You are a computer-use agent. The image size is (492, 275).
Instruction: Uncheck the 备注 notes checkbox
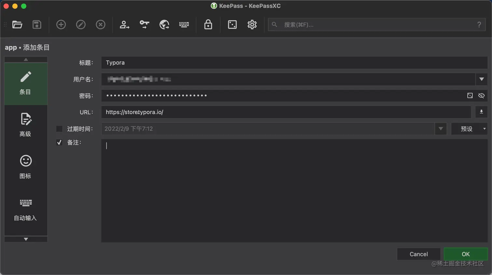pyautogui.click(x=59, y=142)
